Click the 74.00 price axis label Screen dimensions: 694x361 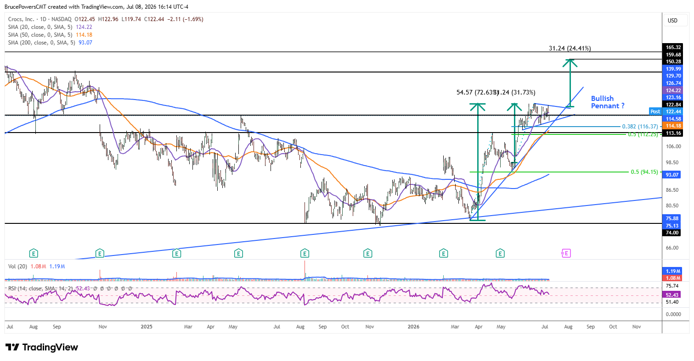tap(672, 233)
